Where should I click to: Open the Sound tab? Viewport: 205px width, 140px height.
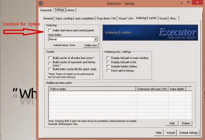[x=163, y=19]
